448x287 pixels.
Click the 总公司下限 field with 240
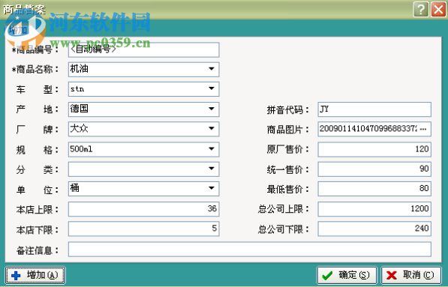374,229
